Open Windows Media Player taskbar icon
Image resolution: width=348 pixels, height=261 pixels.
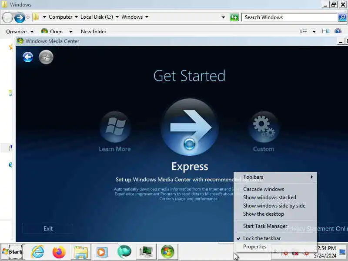(x=102, y=252)
